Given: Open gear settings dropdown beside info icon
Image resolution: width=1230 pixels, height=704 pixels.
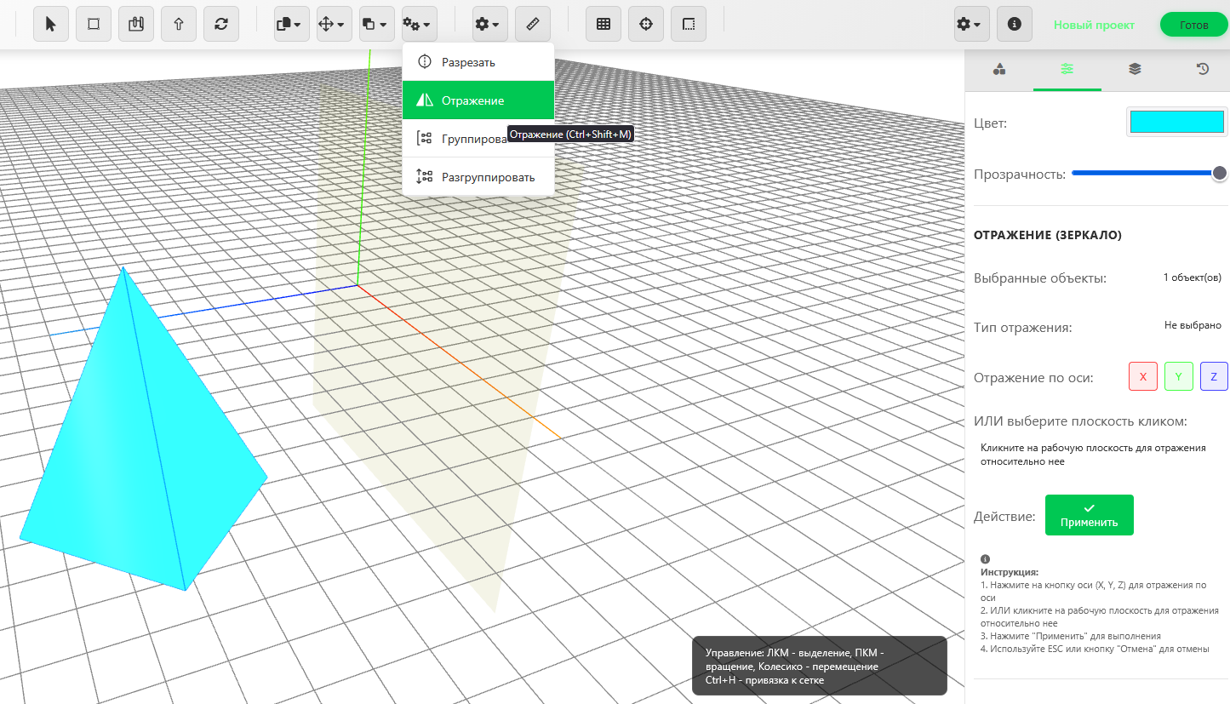Looking at the screenshot, I should tap(971, 25).
